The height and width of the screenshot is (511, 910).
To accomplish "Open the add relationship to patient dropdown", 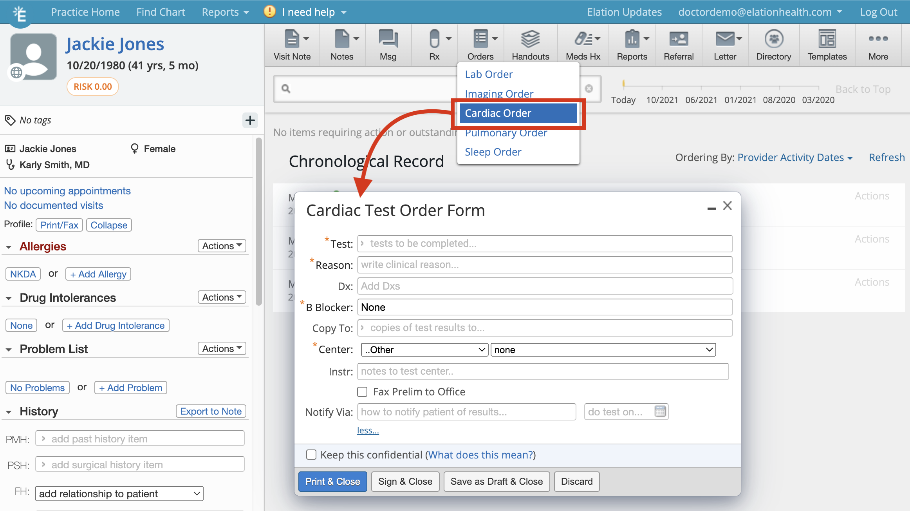I will click(119, 493).
